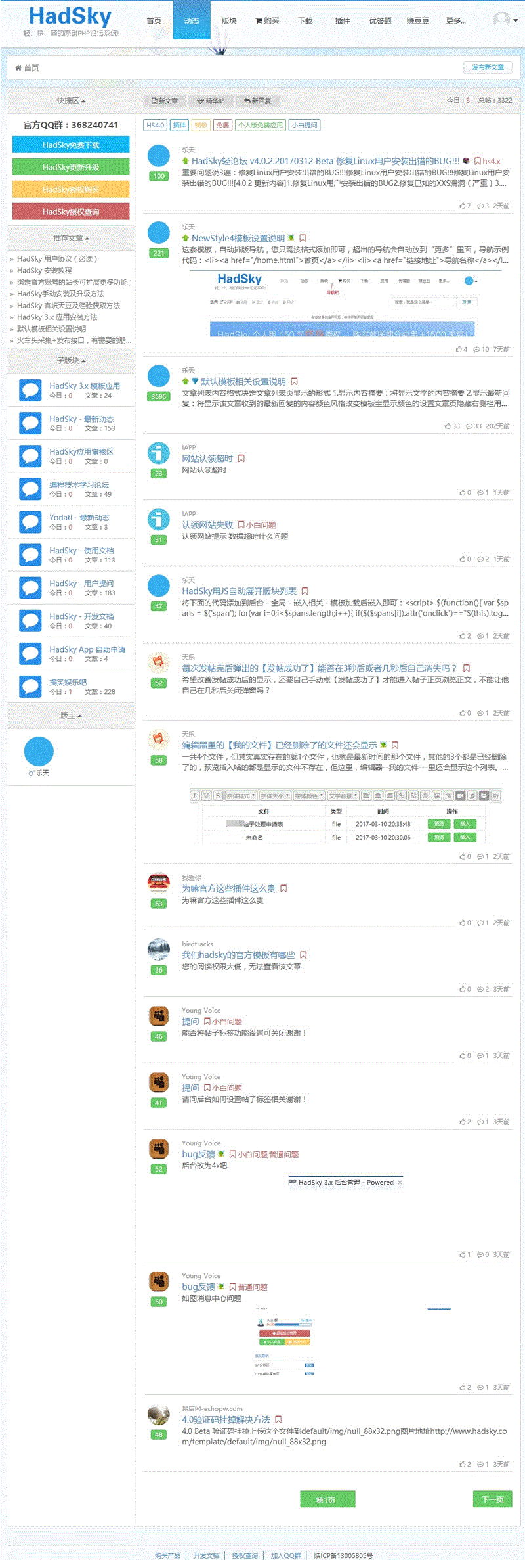Click the HadSky更新升级 green button
This screenshot has width=525, height=1560.
coord(71,167)
